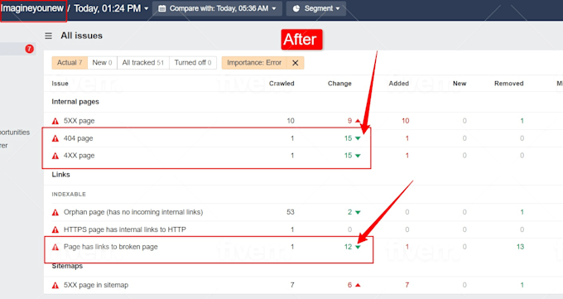
Task: Open the Compare with dropdown
Action: point(217,8)
